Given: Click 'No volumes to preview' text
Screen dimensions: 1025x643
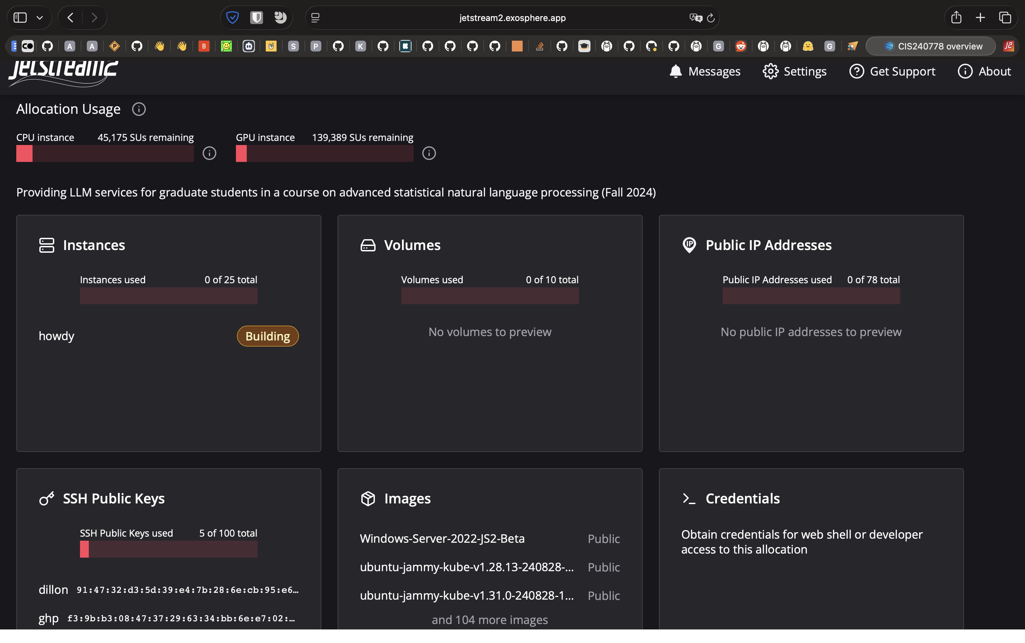Looking at the screenshot, I should [490, 332].
